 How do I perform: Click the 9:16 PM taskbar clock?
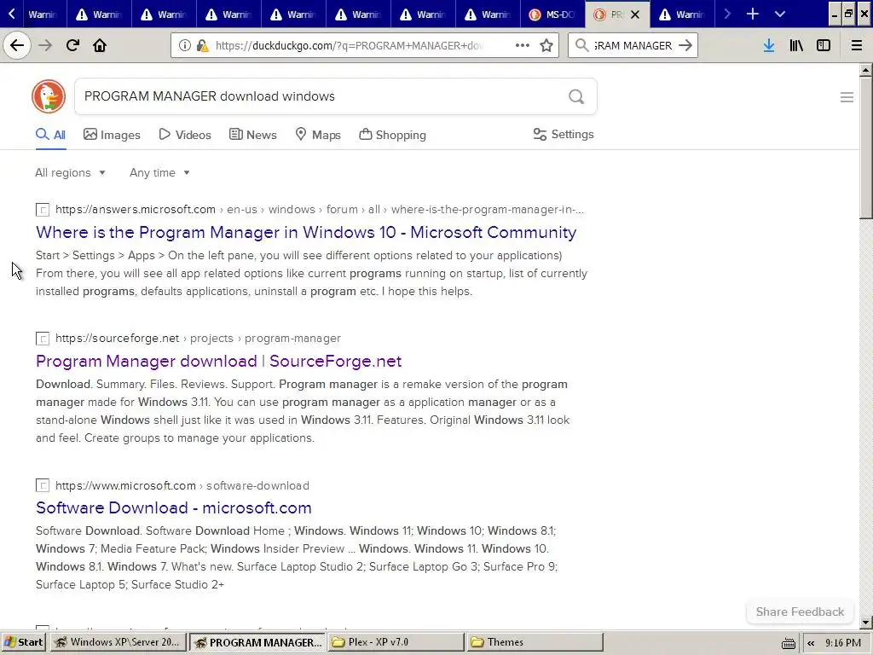pos(843,643)
